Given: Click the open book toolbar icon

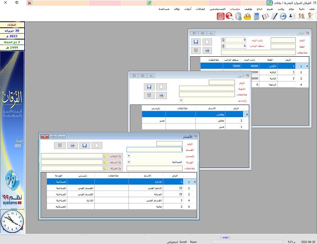Looking at the screenshot, I should [265, 16].
